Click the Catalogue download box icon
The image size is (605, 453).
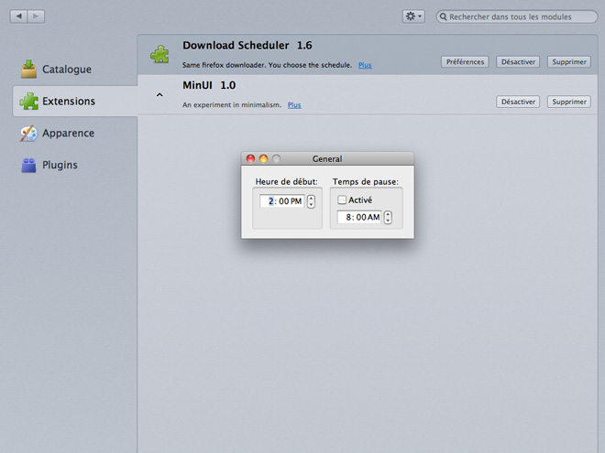tap(29, 69)
